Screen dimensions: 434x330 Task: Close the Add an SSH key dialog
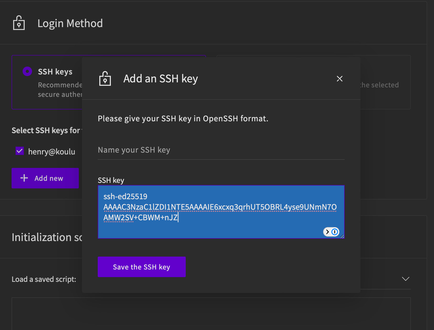(339, 79)
